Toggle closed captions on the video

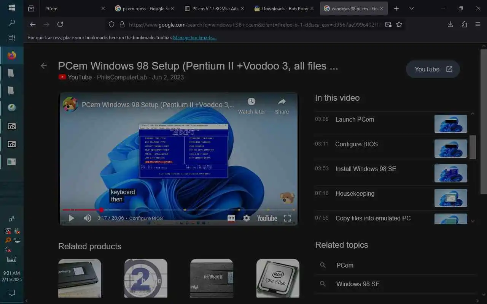coord(231,218)
